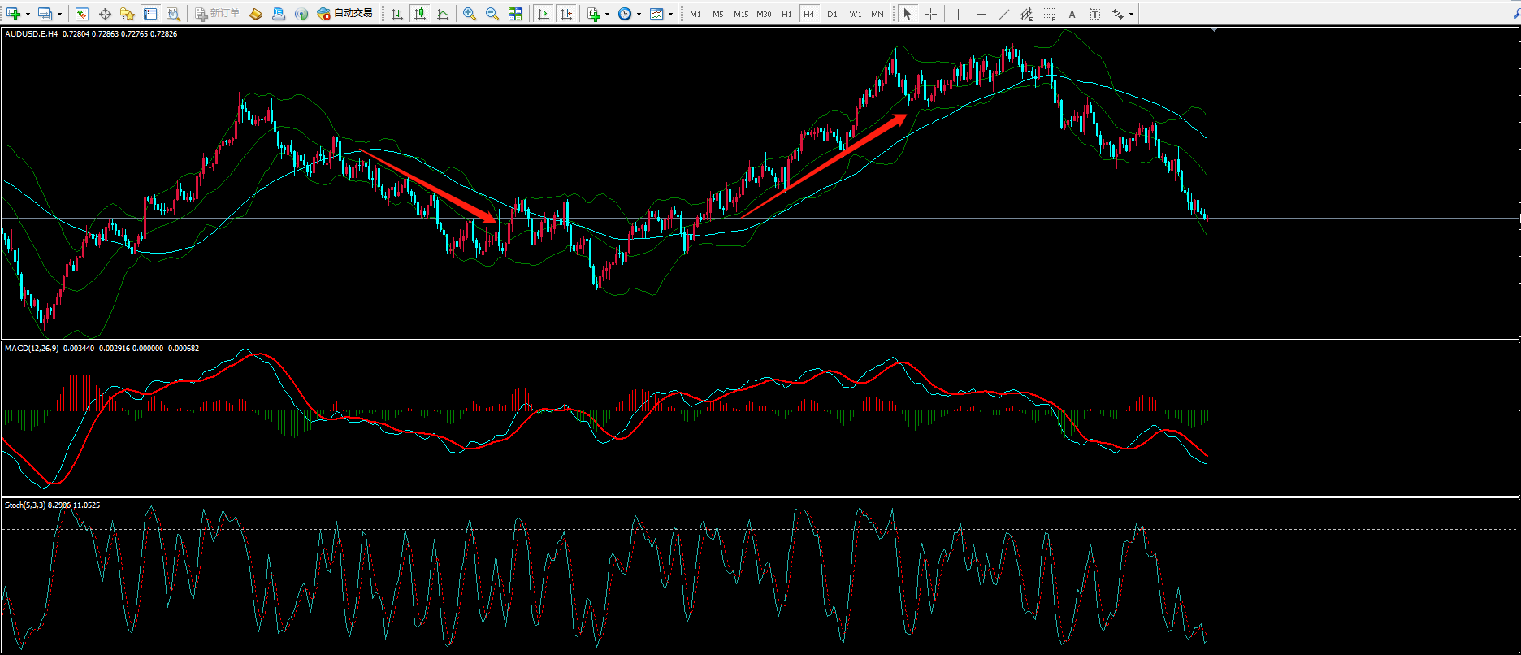Open the Tile Windows grid icon
1521x655 pixels.
515,14
